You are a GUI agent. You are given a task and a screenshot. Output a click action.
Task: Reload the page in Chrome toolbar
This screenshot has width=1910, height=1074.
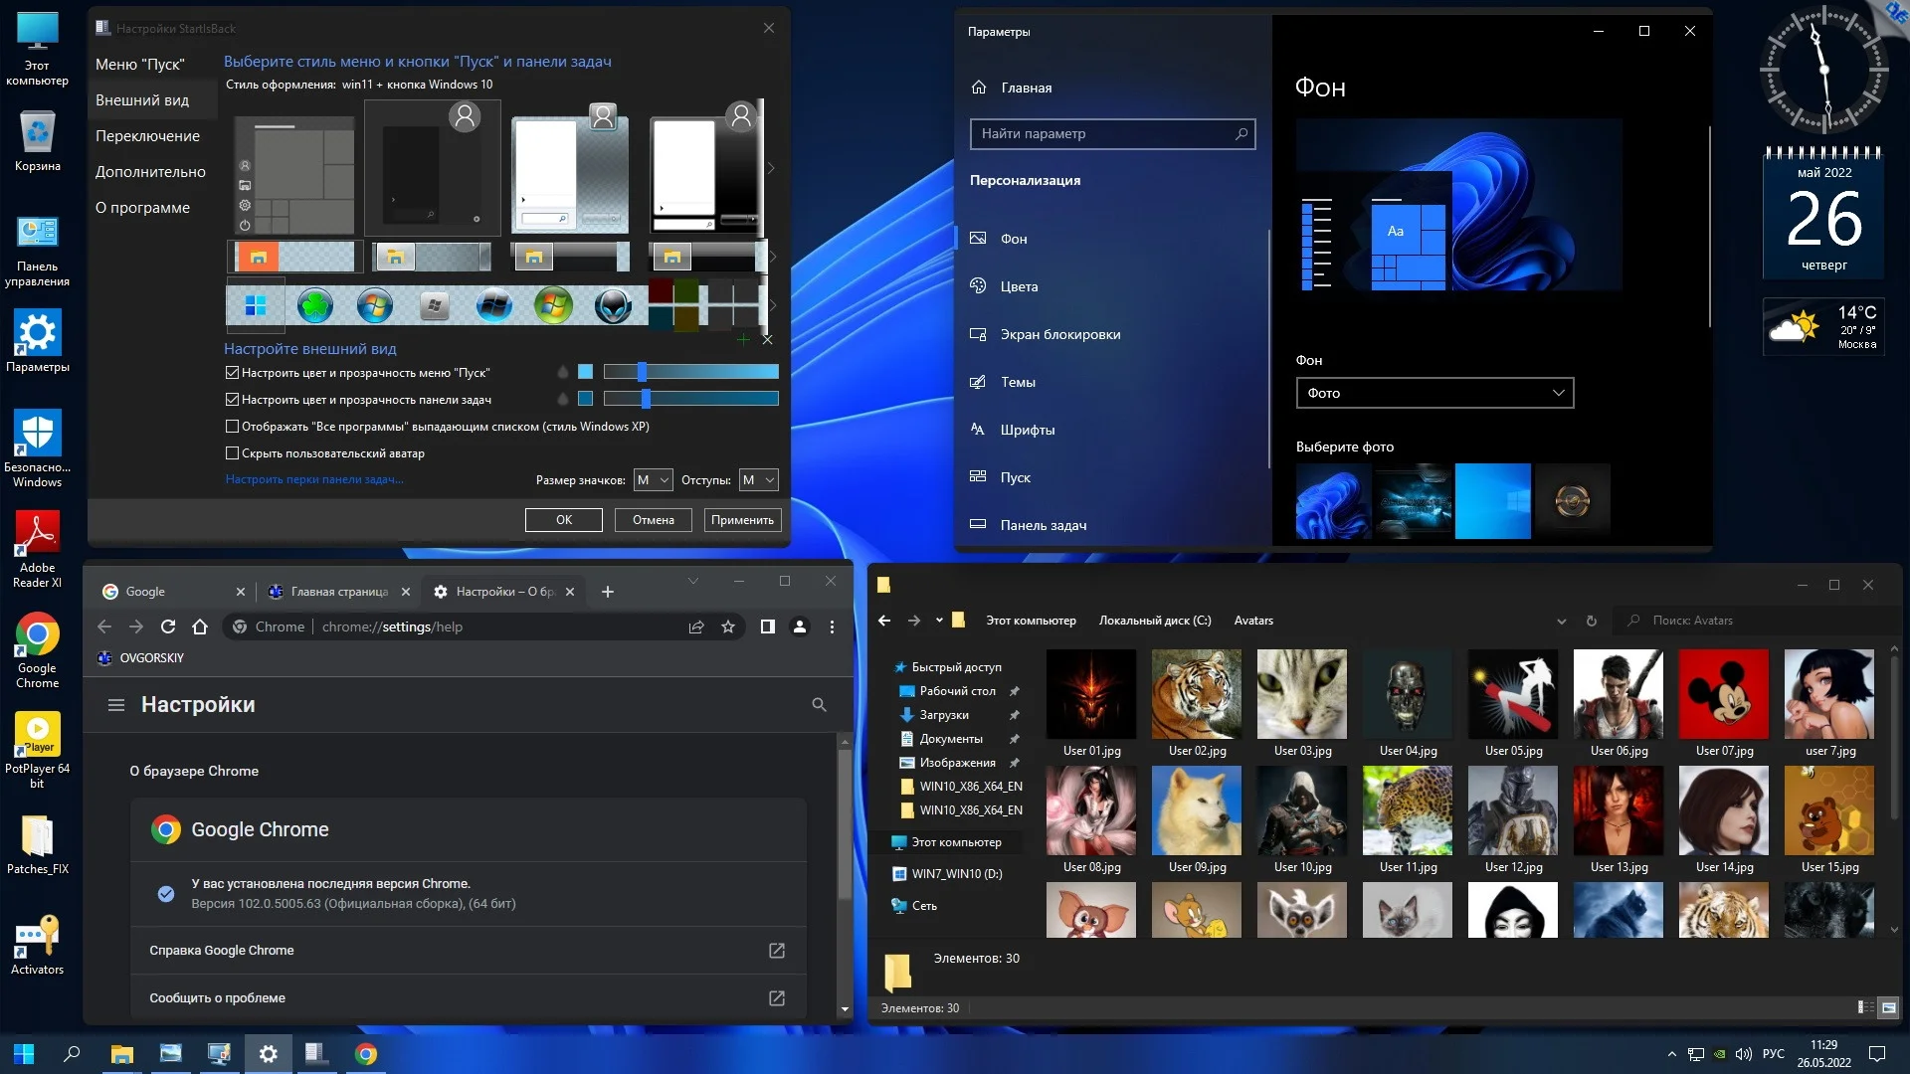tap(168, 626)
